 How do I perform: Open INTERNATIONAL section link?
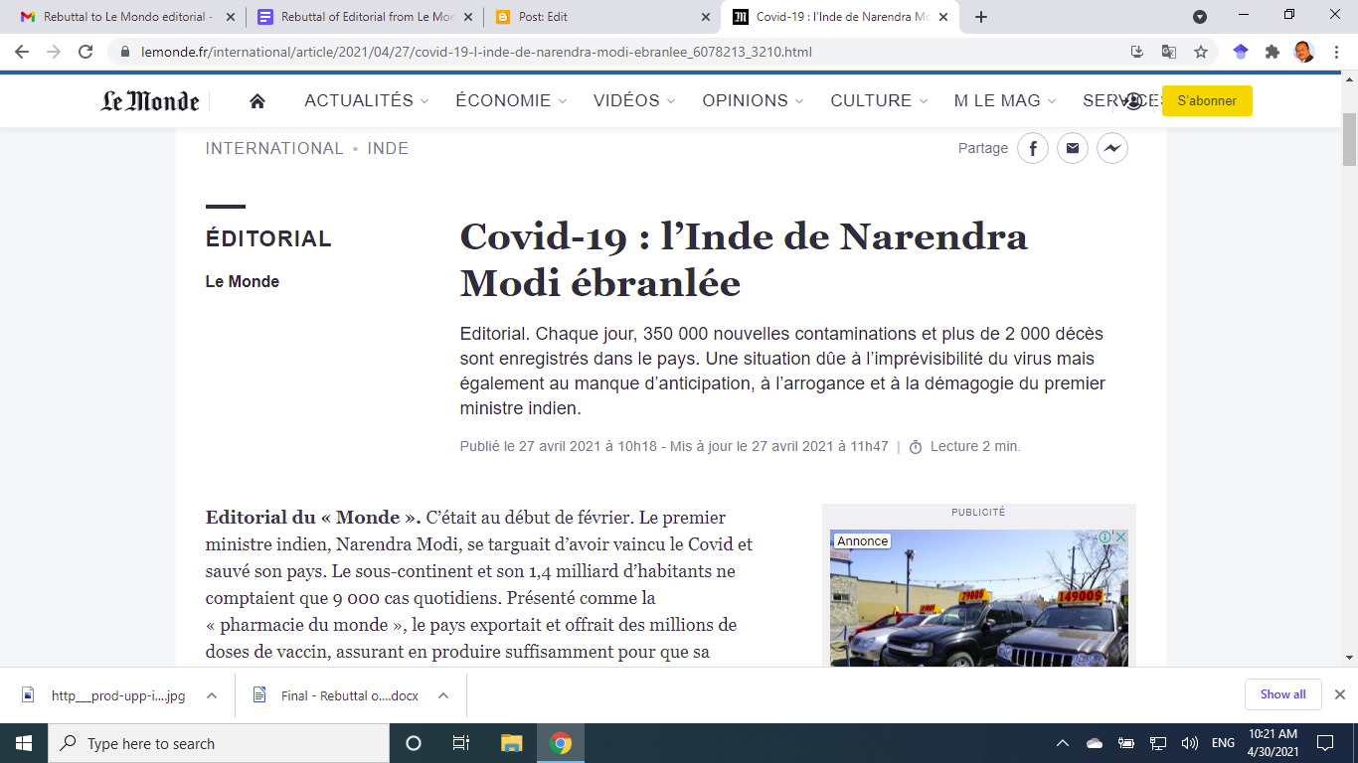point(274,148)
